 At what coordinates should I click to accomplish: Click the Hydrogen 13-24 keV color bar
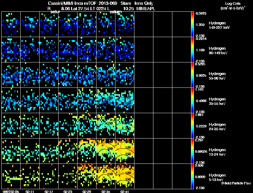[192, 151]
